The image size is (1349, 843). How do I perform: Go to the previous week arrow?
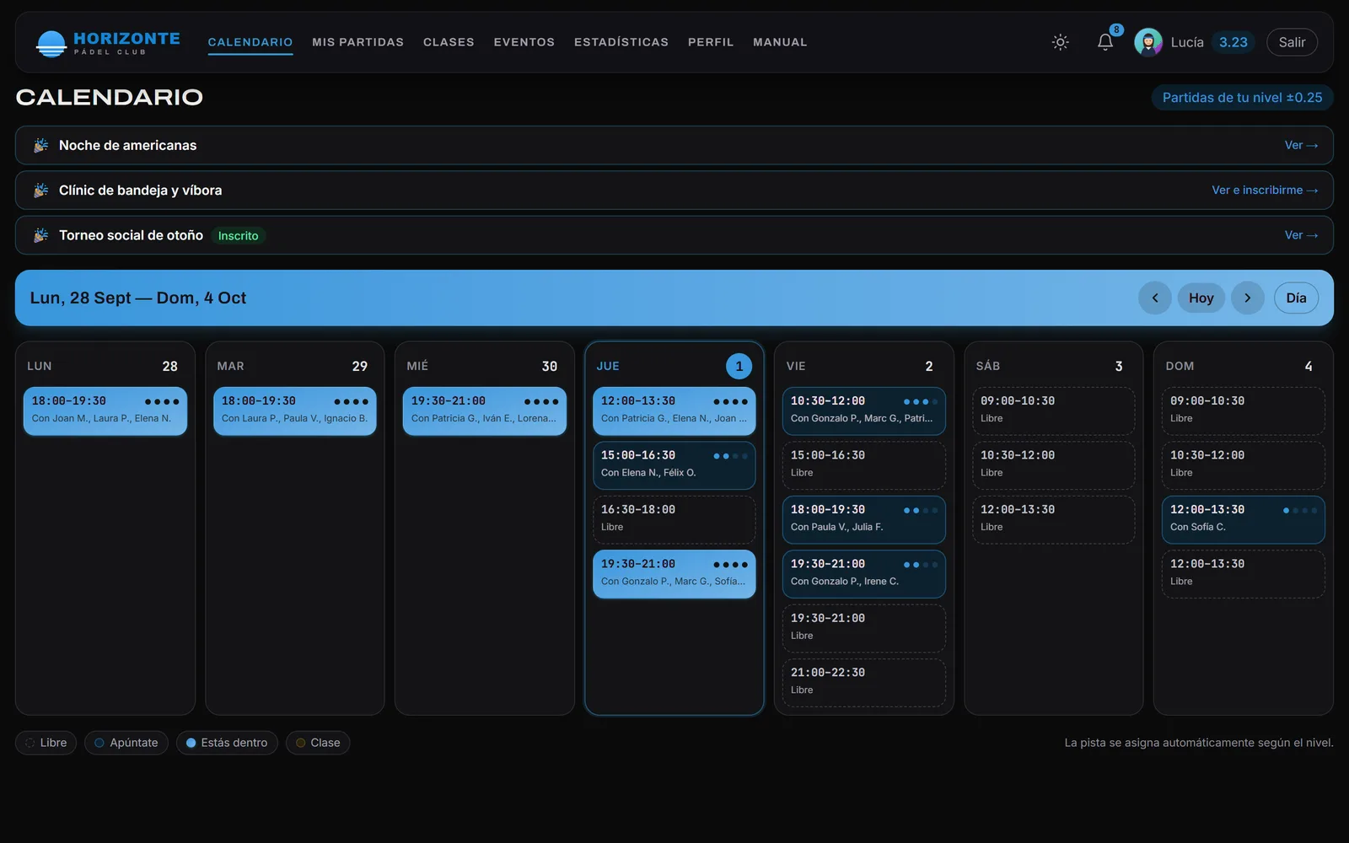pos(1155,298)
